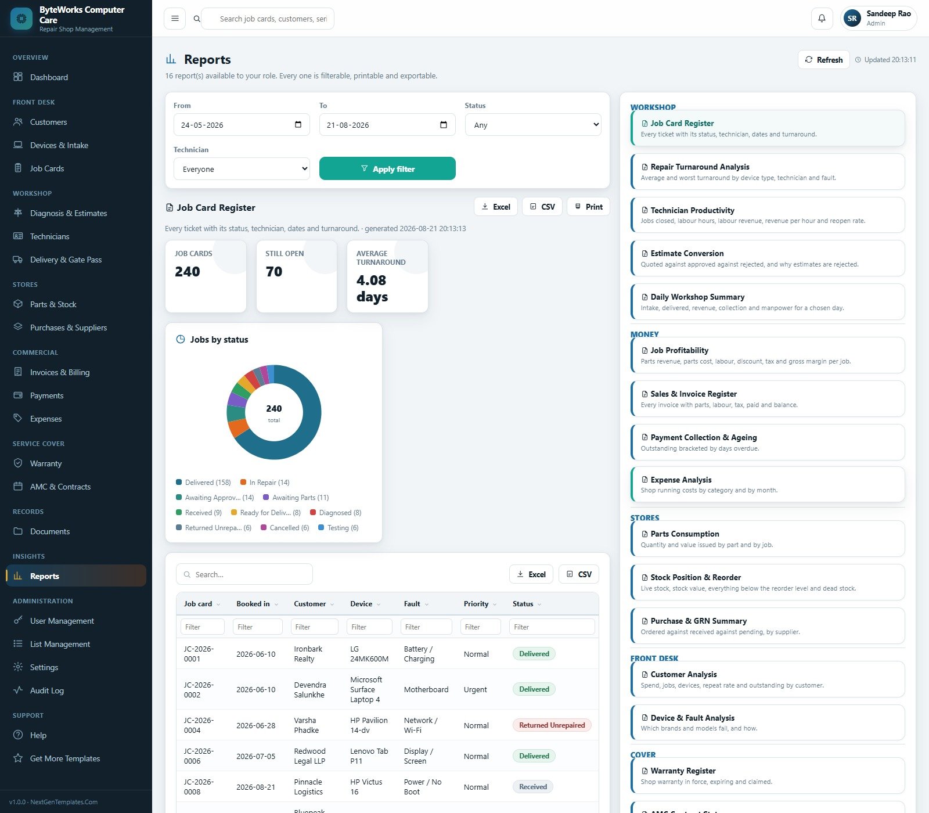Click the Device column filter field
Viewport: 929px width, 813px height.
(x=369, y=627)
